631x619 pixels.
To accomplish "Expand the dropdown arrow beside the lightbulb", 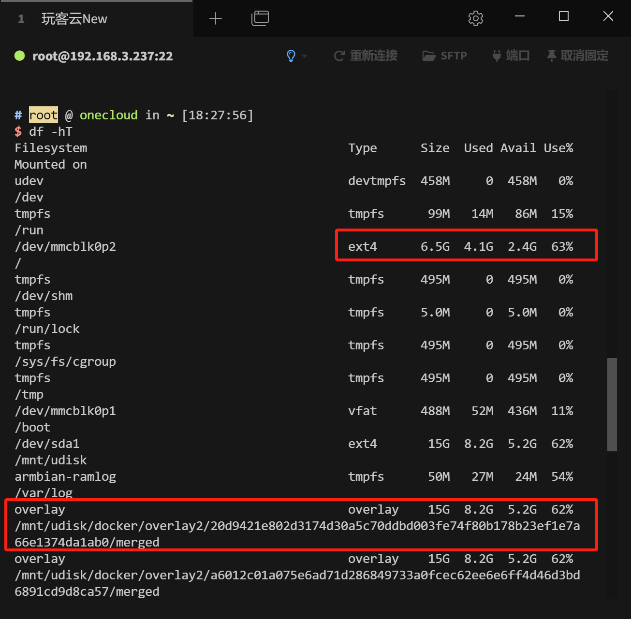I will (x=305, y=56).
